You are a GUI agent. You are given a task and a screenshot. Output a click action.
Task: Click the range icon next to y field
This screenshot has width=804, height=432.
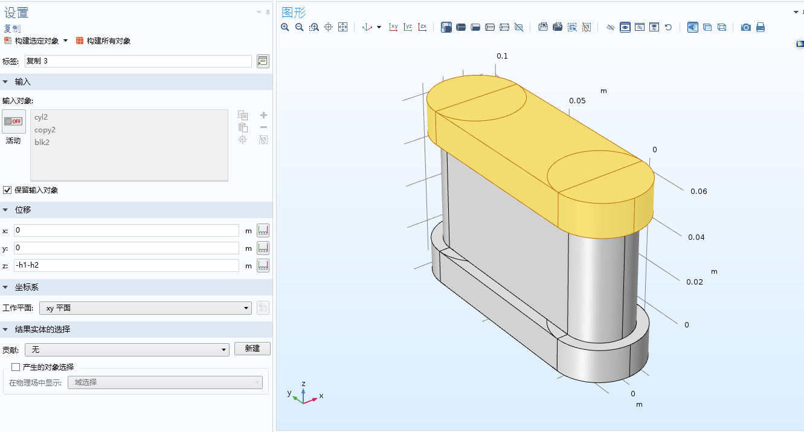(263, 248)
